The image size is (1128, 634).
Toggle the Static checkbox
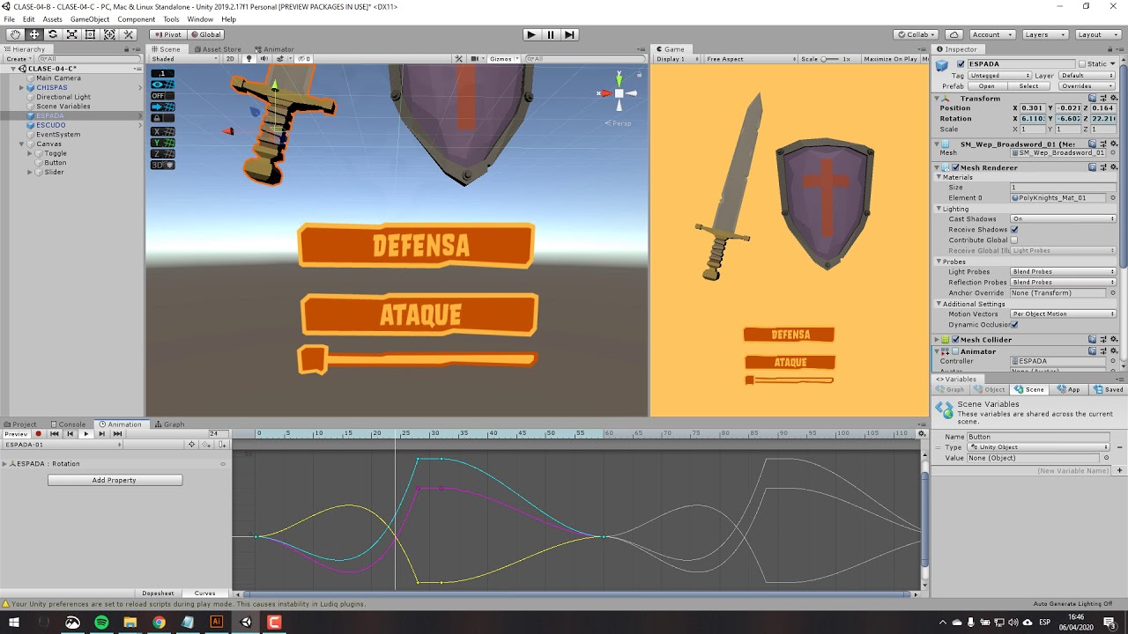[1083, 63]
